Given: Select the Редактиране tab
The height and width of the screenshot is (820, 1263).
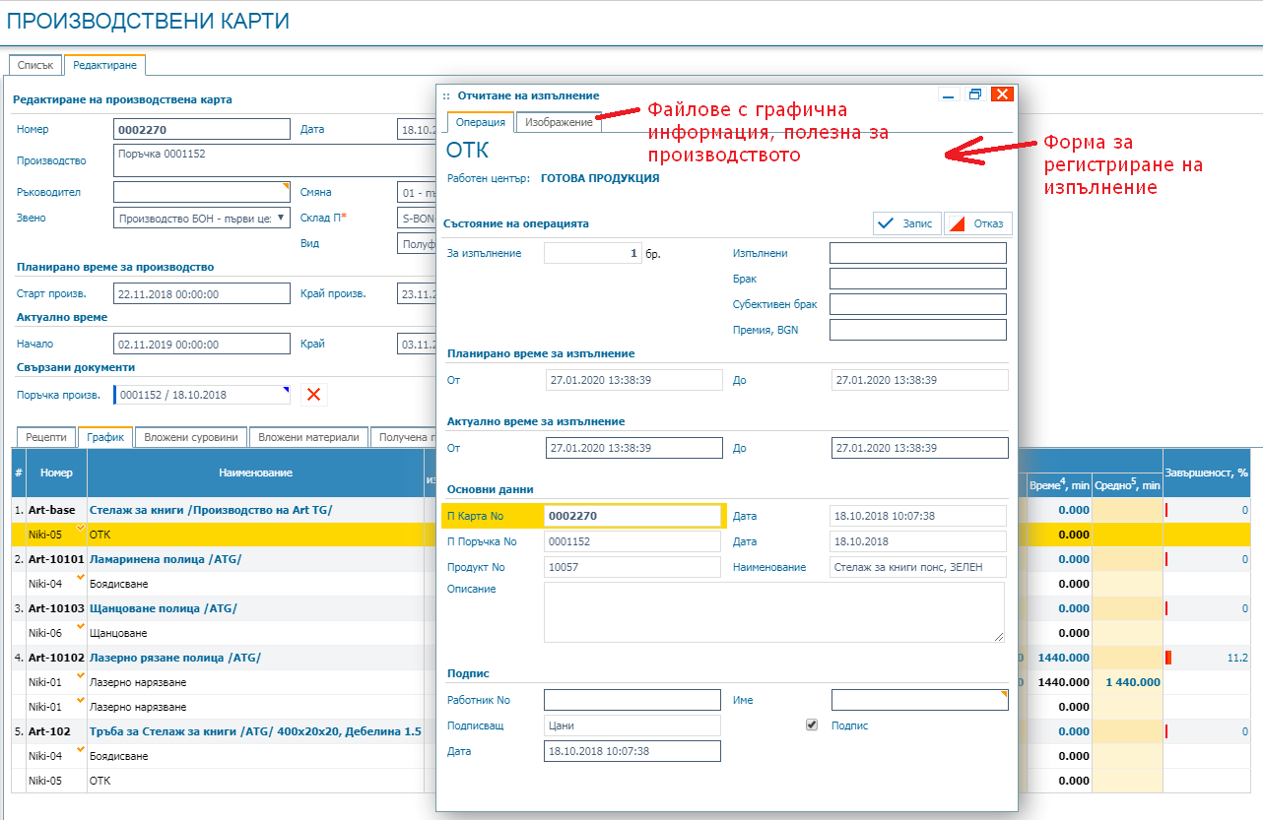Looking at the screenshot, I should [x=104, y=65].
